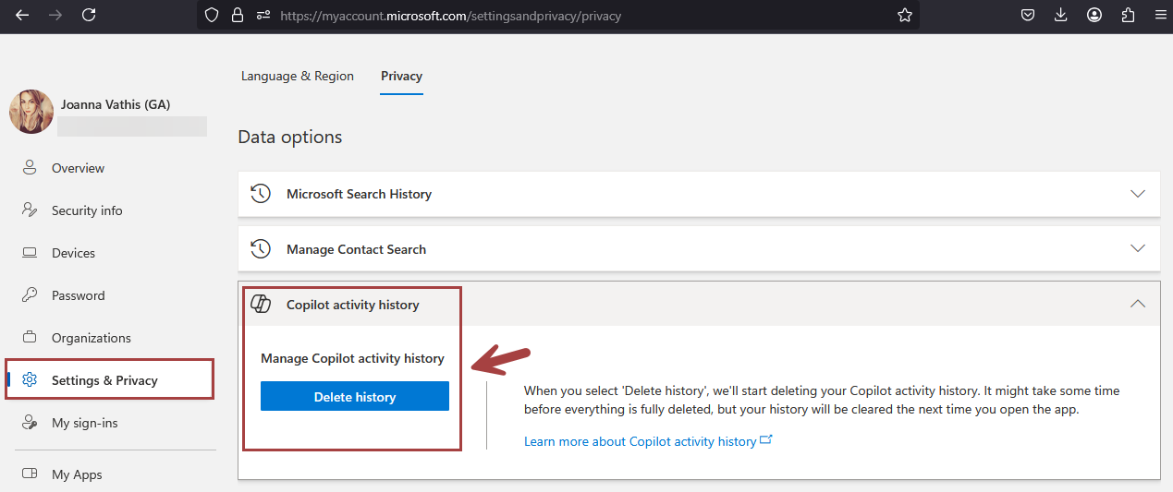
Task: Select the Privacy tab
Action: 401,76
